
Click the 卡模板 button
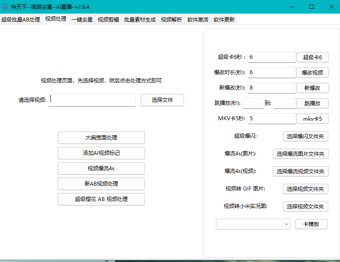click(x=311, y=224)
